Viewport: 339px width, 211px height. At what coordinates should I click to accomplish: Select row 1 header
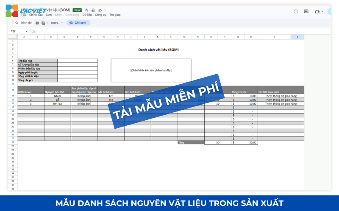tap(13, 41)
